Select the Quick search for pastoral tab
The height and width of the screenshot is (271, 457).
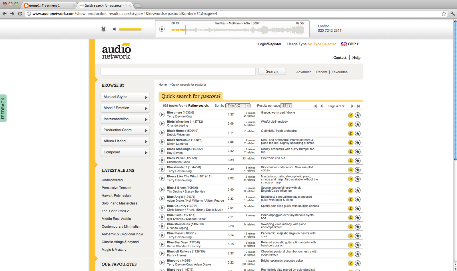(x=105, y=5)
